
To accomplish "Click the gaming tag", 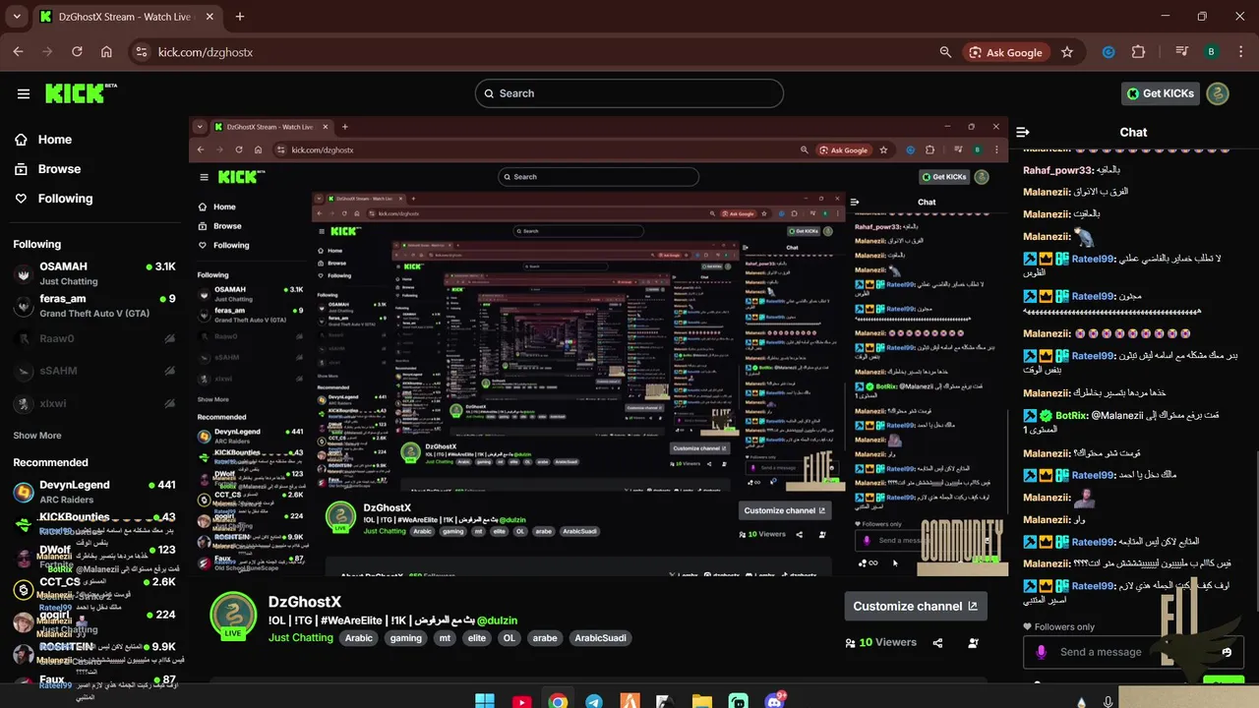I will point(405,638).
